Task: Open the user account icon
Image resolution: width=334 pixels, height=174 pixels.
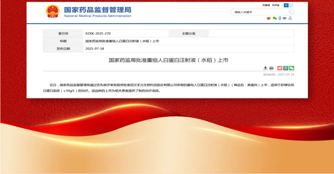Action: click(290, 18)
